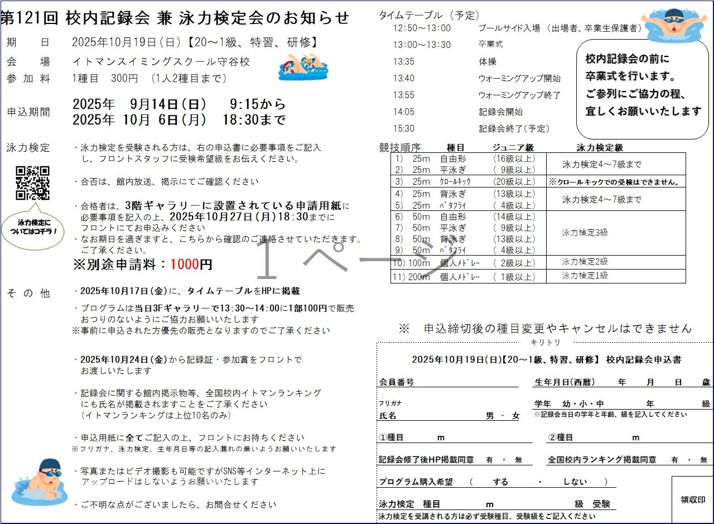The height and width of the screenshot is (524, 714).
Task: Select しない for プログラム購入希望
Action: tap(575, 482)
